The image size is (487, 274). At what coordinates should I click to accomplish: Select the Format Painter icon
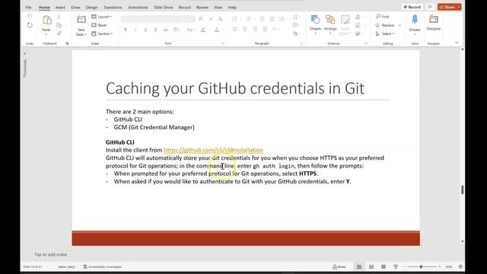[59, 33]
